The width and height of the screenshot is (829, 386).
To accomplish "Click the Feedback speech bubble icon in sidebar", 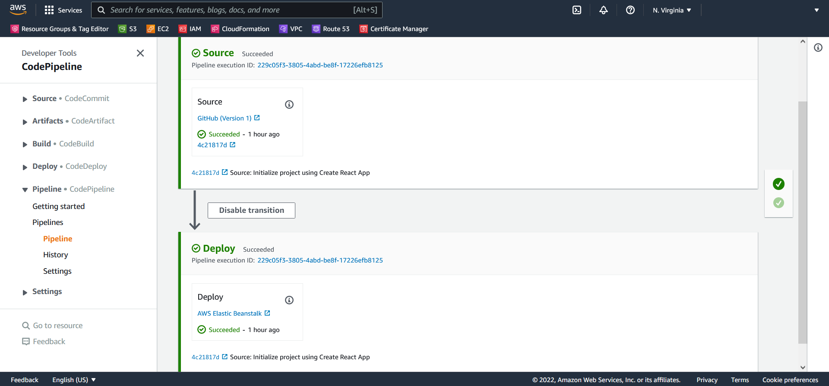I will [26, 342].
